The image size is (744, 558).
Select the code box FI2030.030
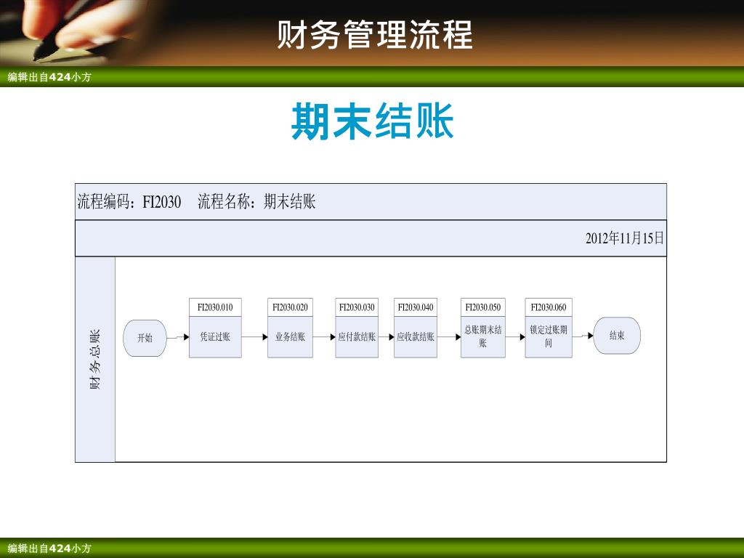(x=357, y=307)
